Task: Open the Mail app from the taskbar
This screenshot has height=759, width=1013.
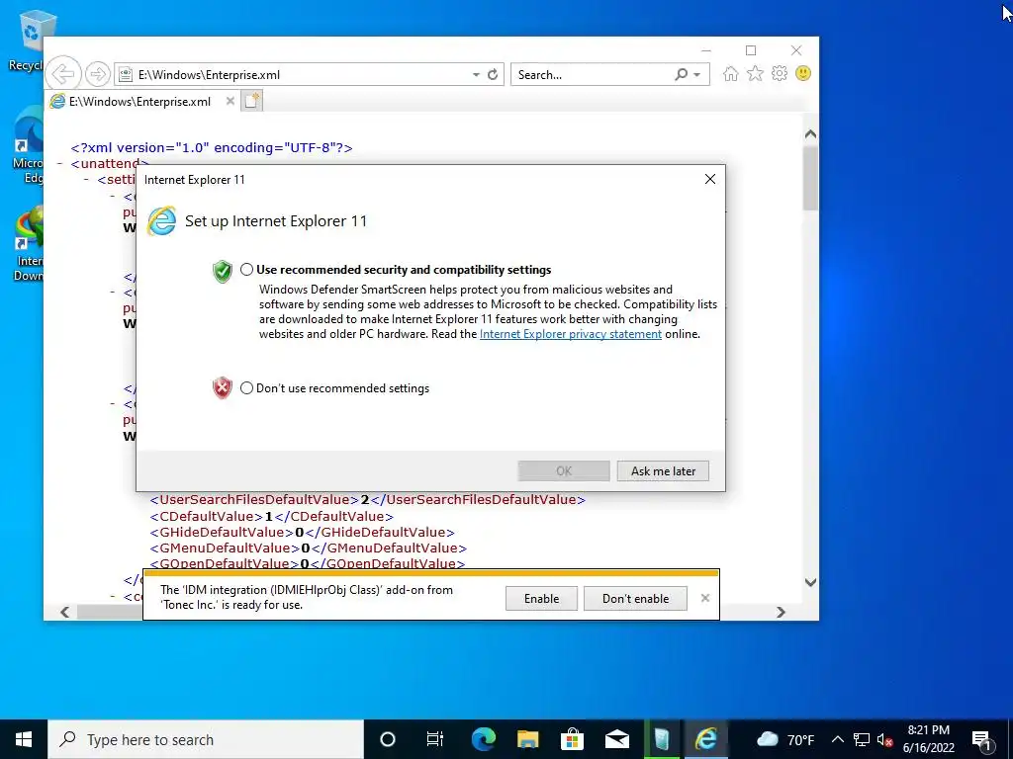Action: 617,739
